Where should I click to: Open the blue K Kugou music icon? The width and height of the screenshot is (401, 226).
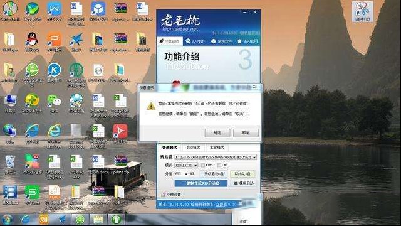point(54,70)
